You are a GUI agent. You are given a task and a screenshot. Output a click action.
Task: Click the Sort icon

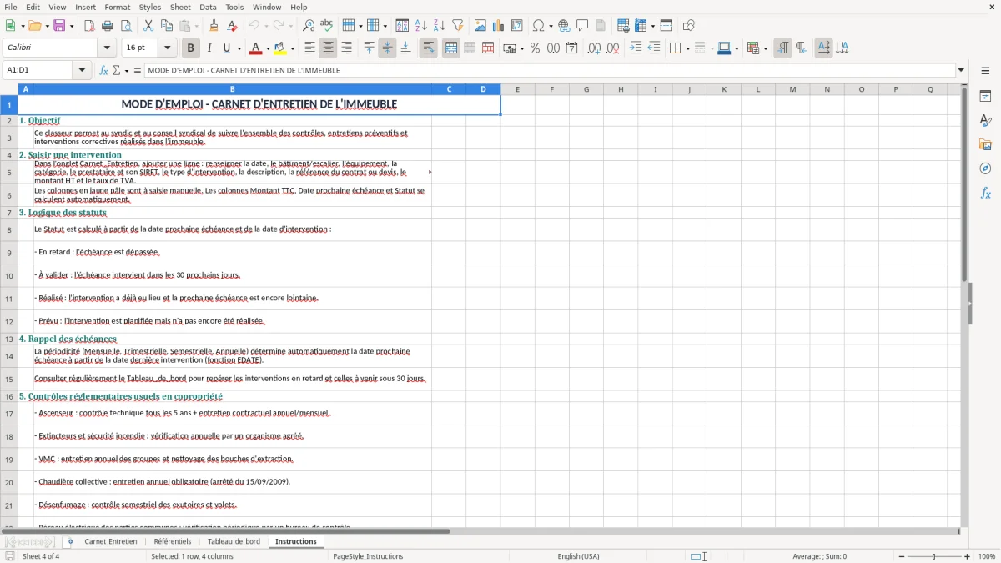tap(402, 26)
